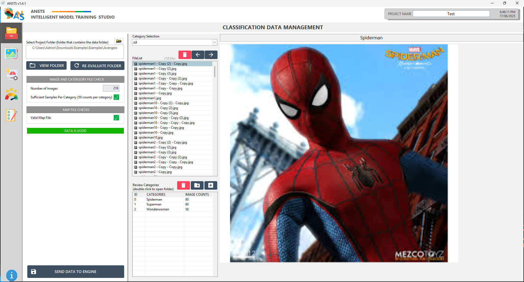Screen dimensions: 524x282
Task: Click the RE-EVALUATE FOLDER button
Action: pos(97,66)
